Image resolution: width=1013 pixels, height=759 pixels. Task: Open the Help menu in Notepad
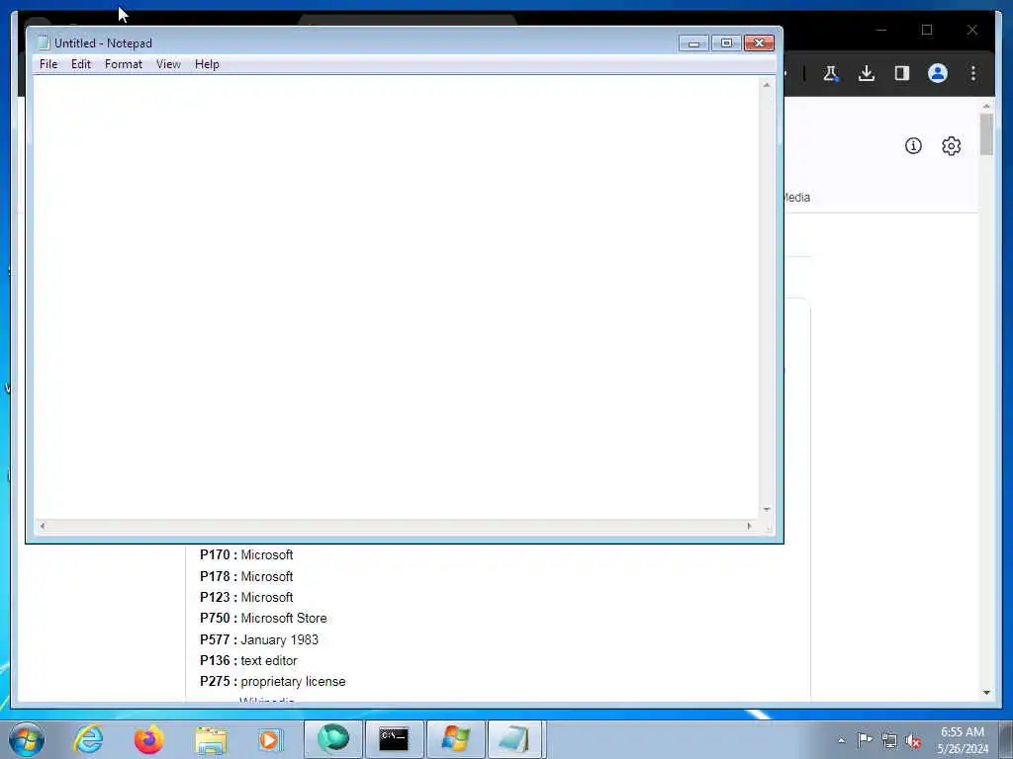208,64
